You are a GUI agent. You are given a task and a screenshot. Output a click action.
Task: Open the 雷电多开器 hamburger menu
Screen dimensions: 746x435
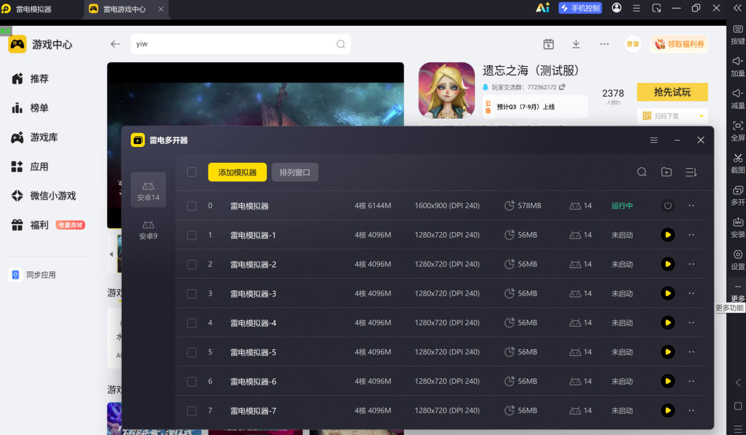click(654, 140)
